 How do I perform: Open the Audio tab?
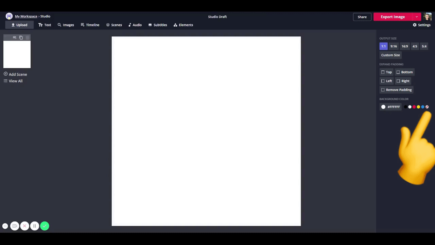135,25
